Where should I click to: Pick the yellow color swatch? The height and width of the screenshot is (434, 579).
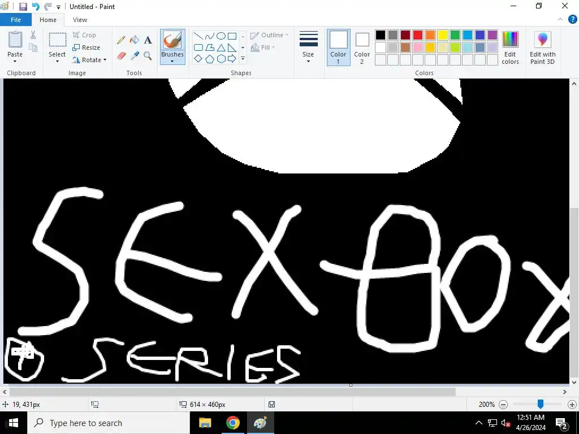[442, 35]
